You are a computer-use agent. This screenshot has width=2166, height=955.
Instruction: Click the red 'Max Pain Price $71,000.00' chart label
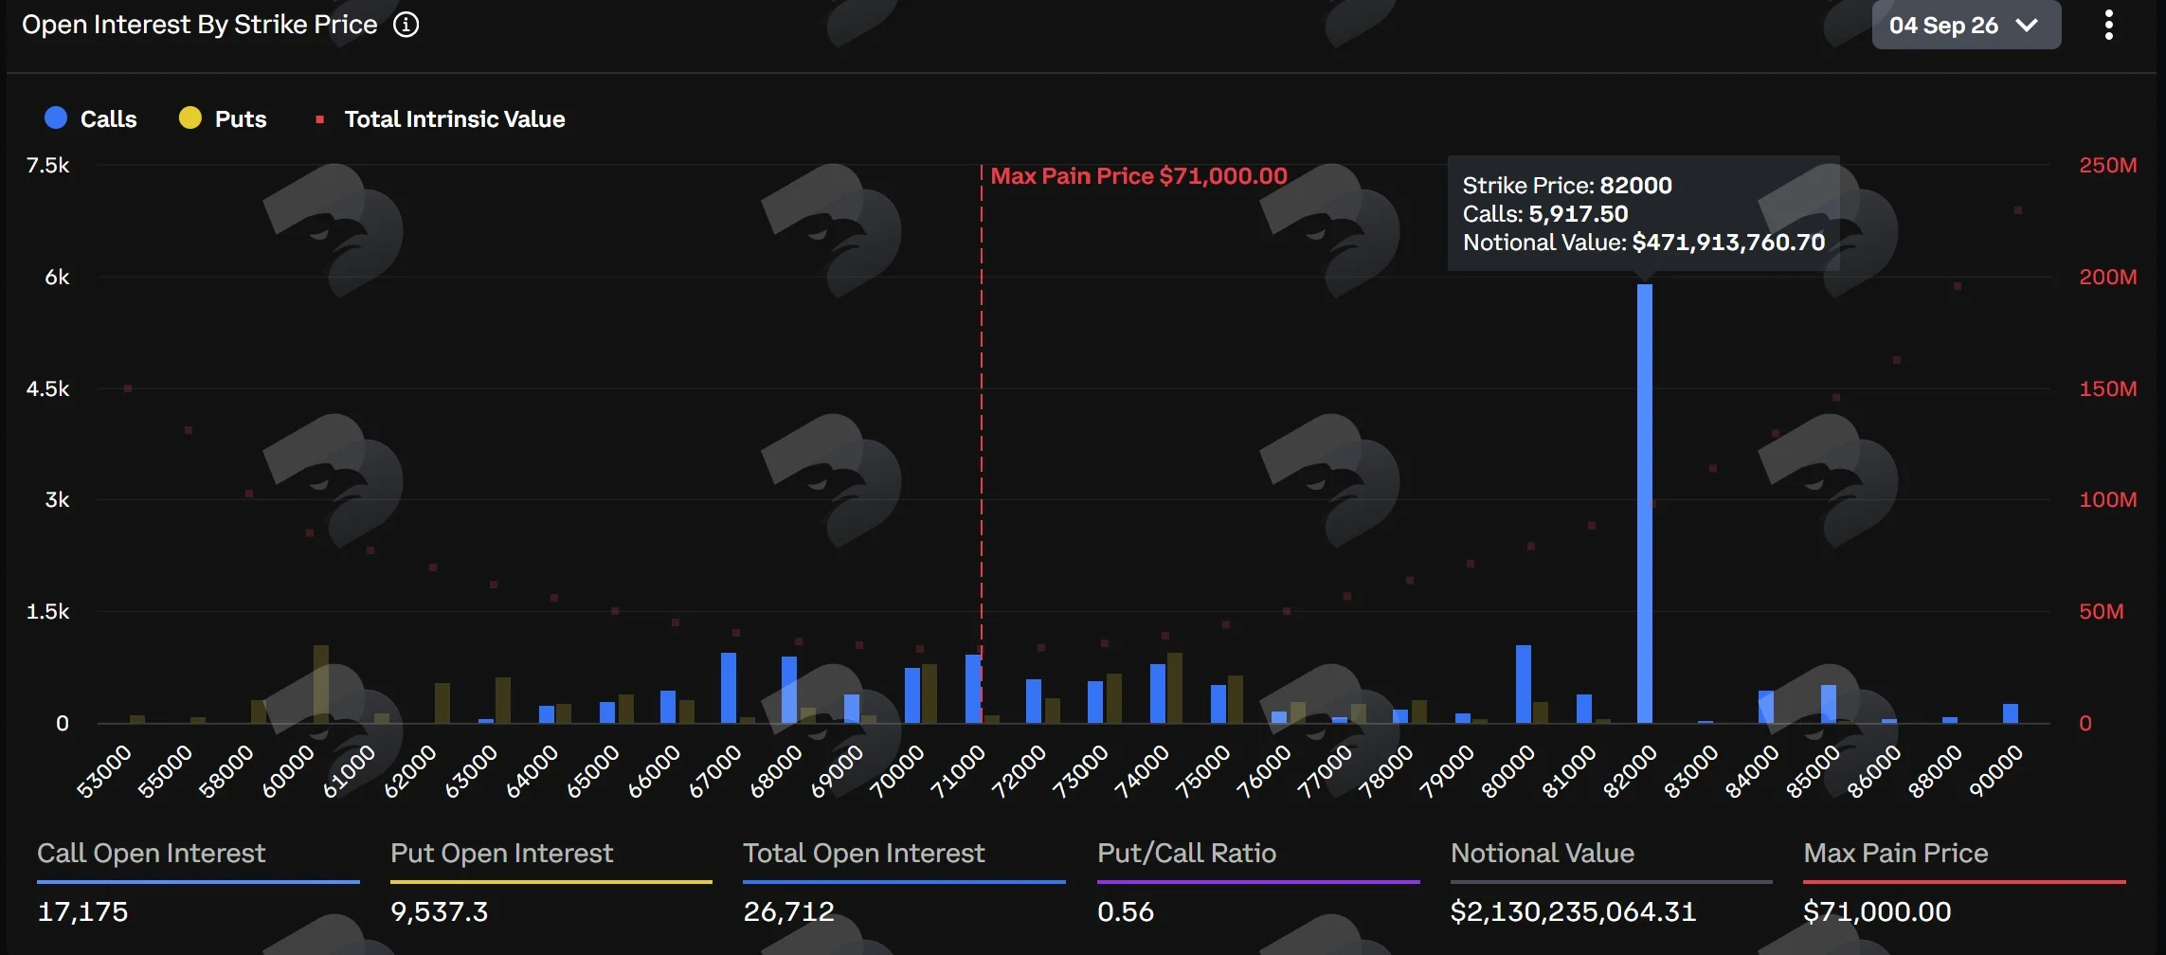click(1139, 176)
